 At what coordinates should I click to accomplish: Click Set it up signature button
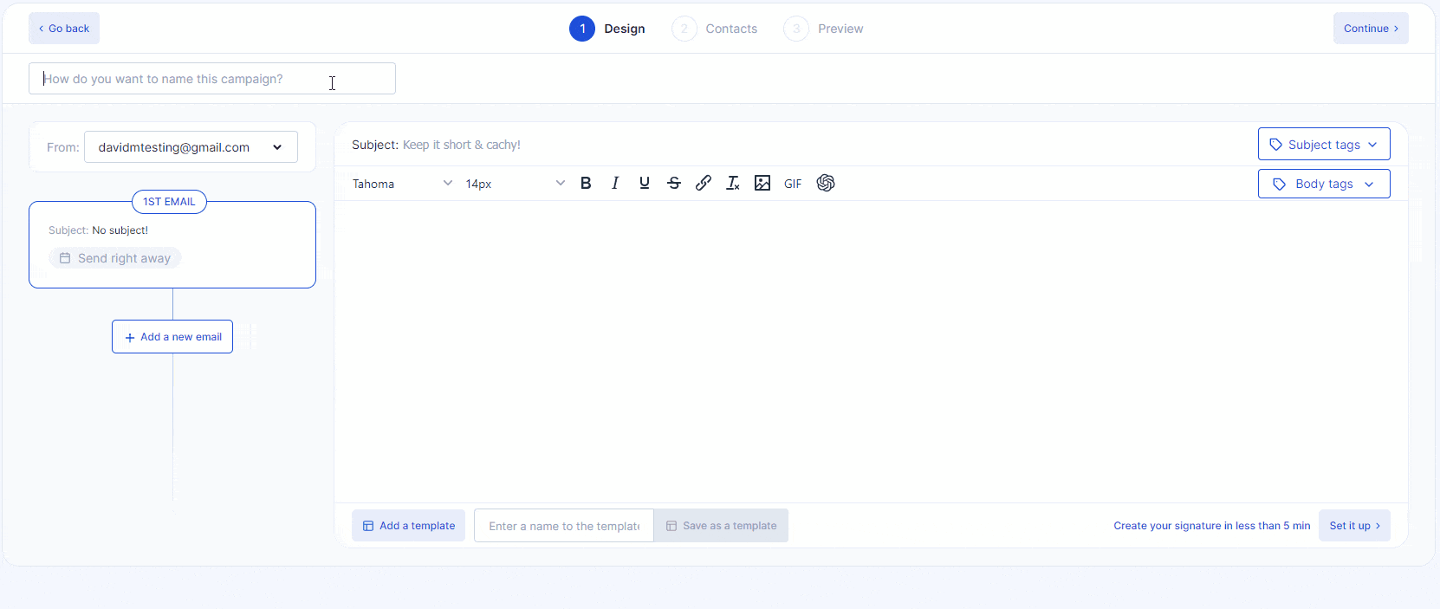1353,526
